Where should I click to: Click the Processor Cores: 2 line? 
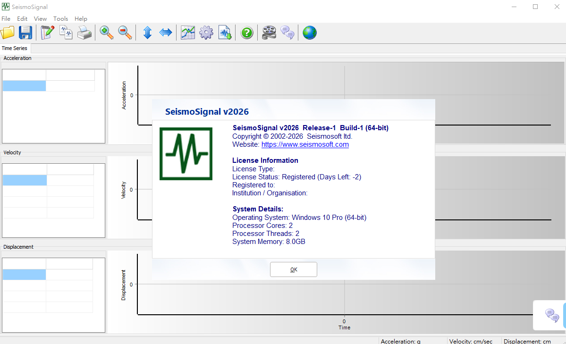pos(262,226)
